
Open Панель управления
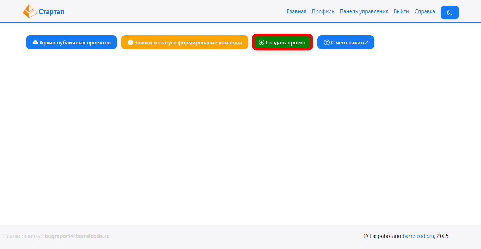pos(364,11)
